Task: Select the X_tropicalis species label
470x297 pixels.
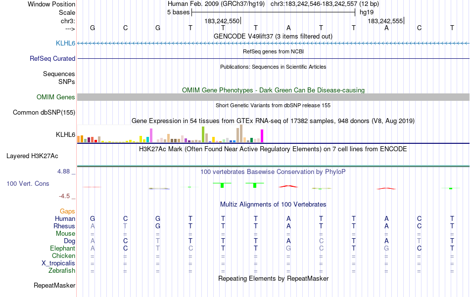Action: (x=58, y=263)
